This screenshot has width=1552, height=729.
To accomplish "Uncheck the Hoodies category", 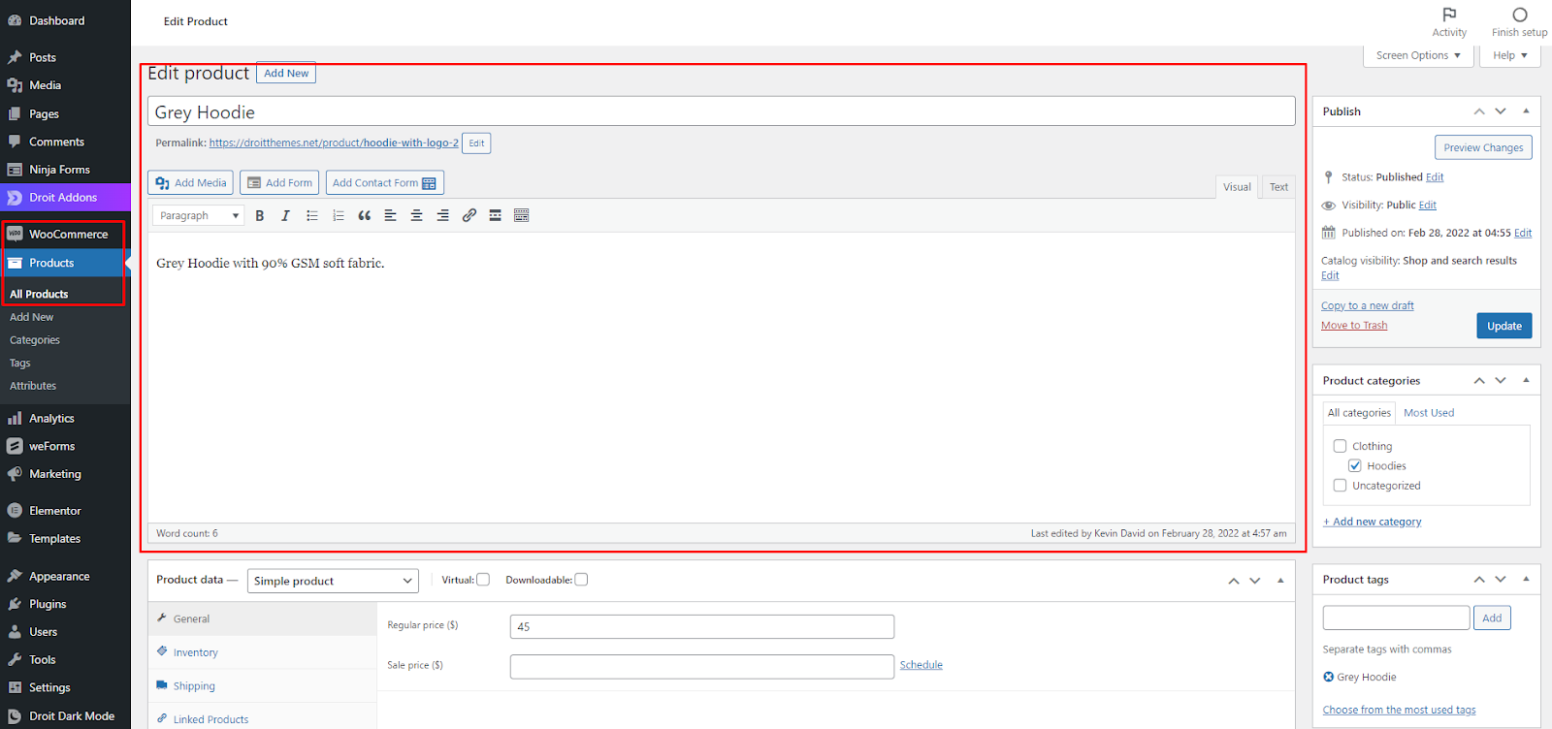I will tap(1354, 465).
